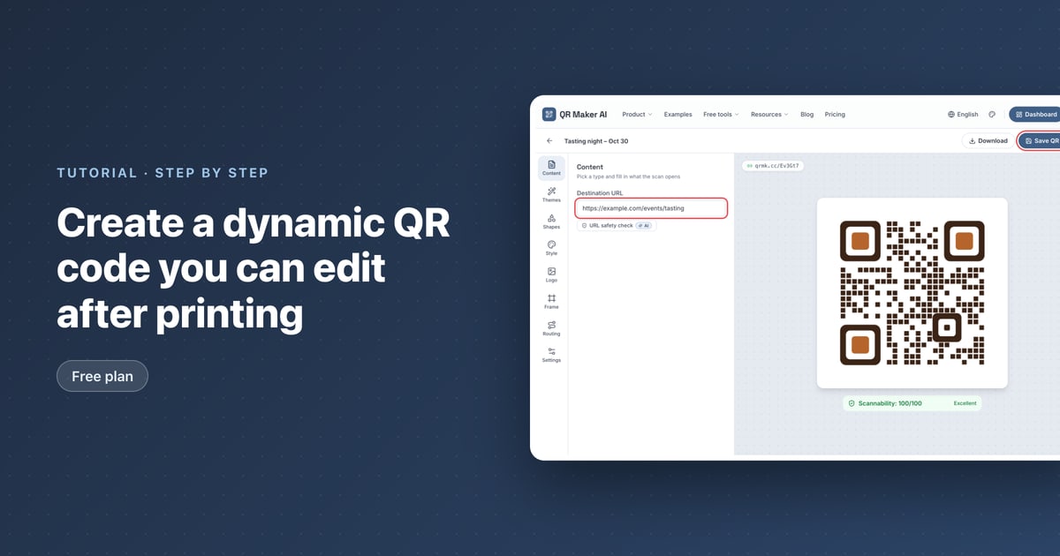Run the URL safety check

[x=617, y=225]
